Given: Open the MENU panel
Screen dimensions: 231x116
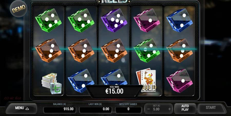Looking at the screenshot, I should pos(21,108).
